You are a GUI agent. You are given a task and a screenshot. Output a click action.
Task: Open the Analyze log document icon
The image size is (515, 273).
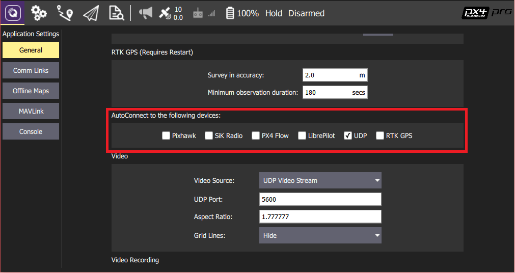(x=116, y=13)
